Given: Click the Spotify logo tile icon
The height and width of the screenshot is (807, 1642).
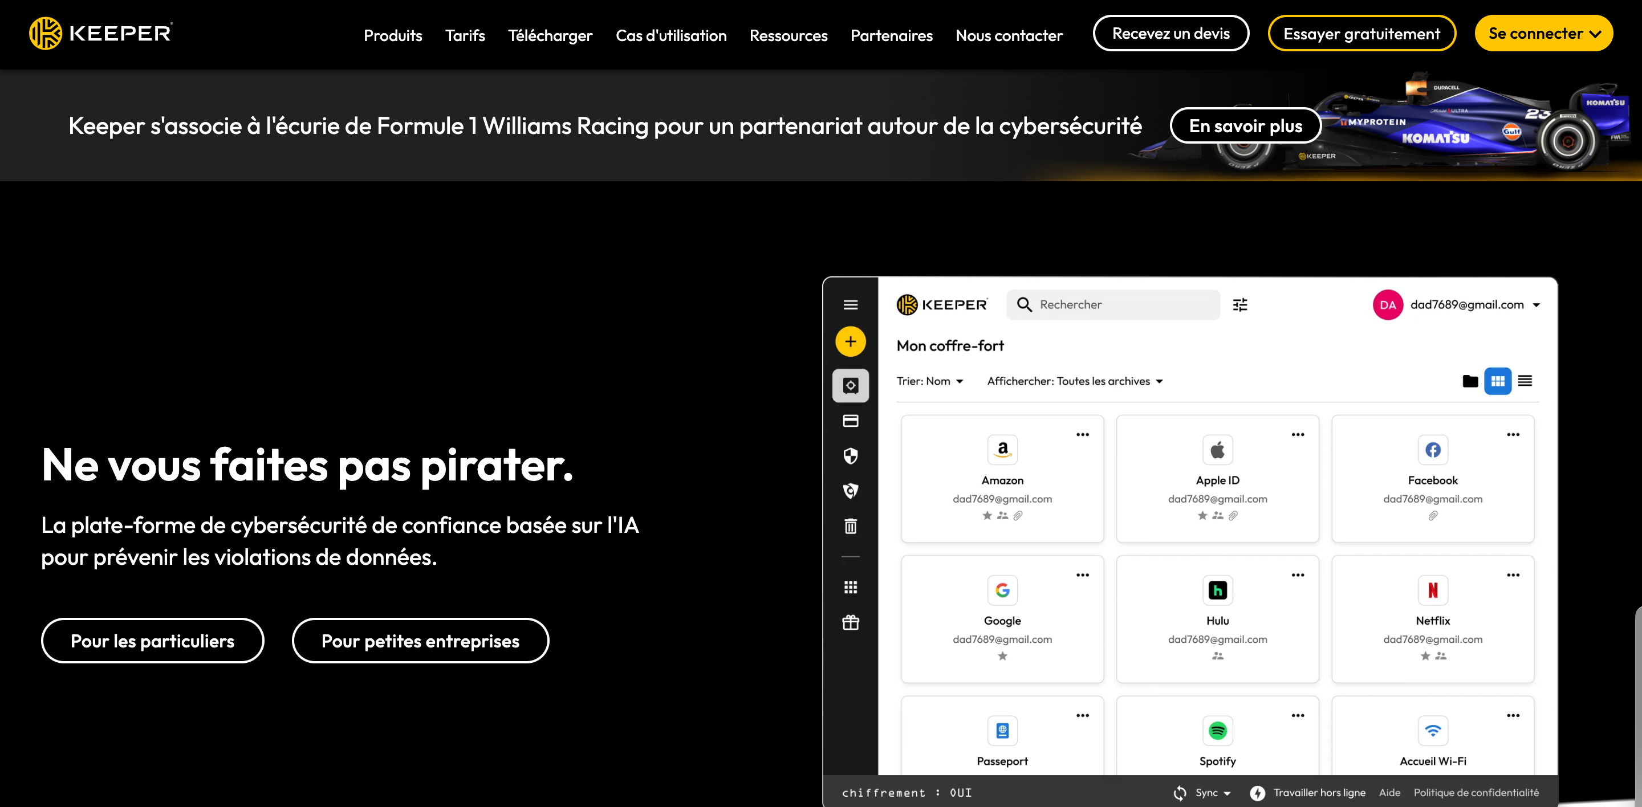Looking at the screenshot, I should [1217, 731].
